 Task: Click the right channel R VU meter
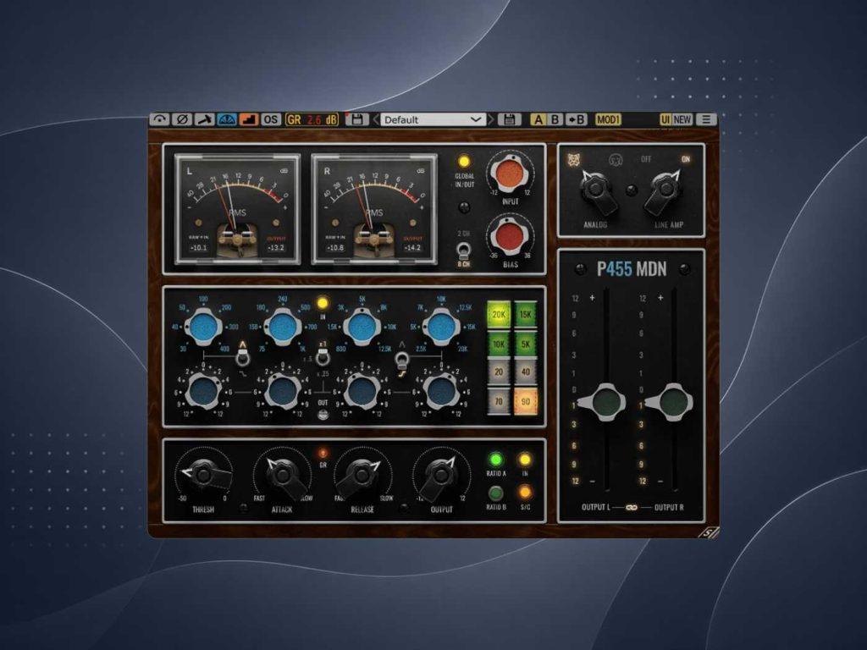(x=374, y=208)
